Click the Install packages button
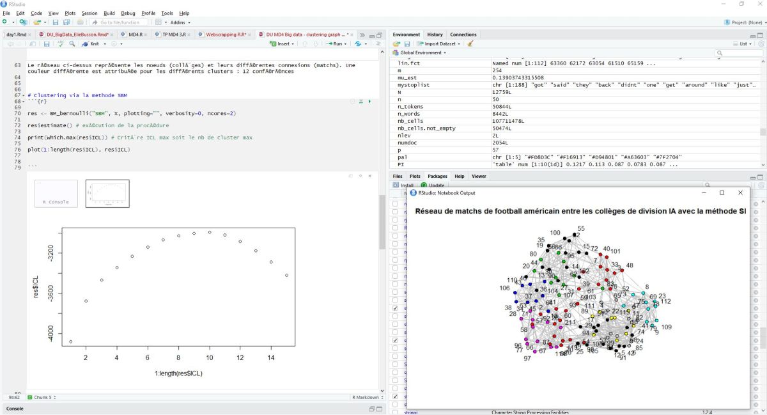767x415 pixels. pyautogui.click(x=403, y=185)
